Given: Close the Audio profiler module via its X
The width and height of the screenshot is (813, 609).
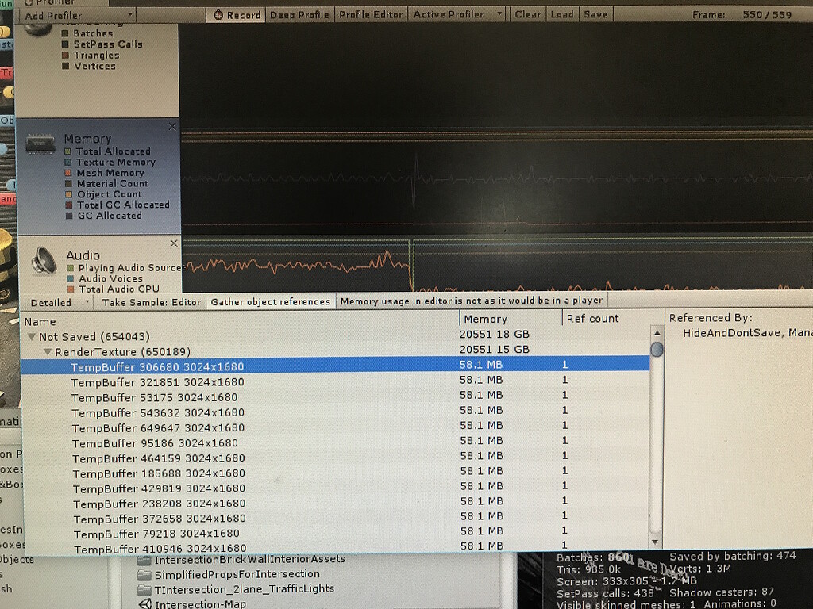Looking at the screenshot, I should (x=172, y=243).
